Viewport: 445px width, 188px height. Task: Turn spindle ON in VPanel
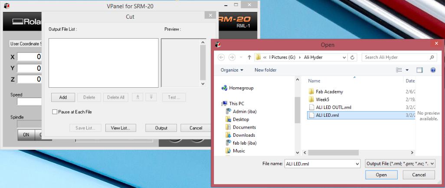click(x=26, y=135)
